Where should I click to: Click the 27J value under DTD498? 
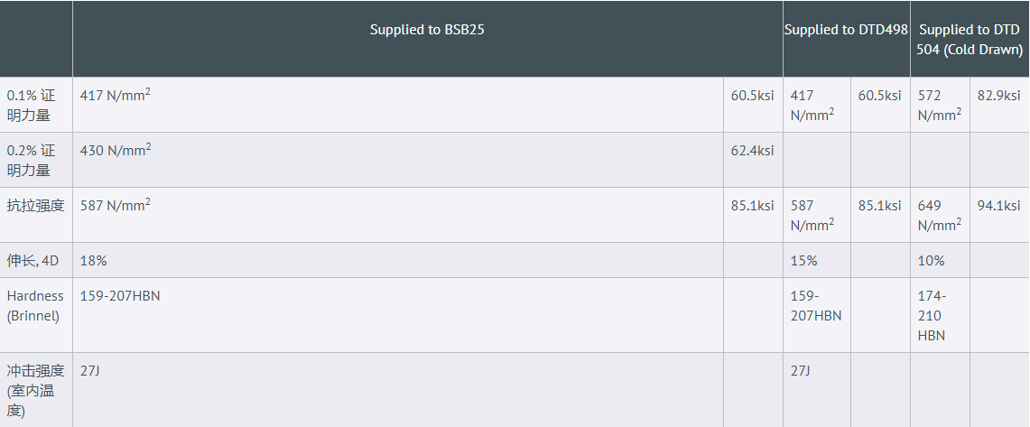(801, 370)
